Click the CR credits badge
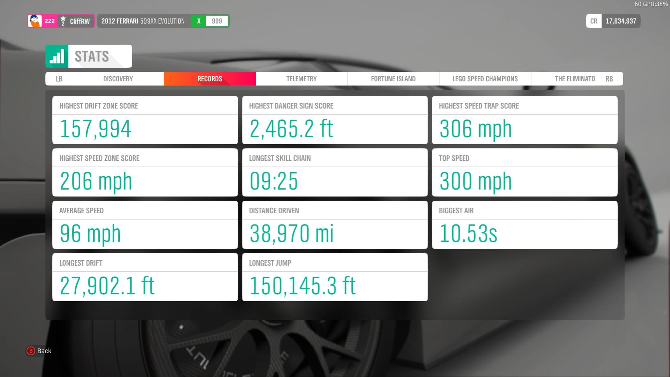This screenshot has height=377, width=670. point(594,21)
